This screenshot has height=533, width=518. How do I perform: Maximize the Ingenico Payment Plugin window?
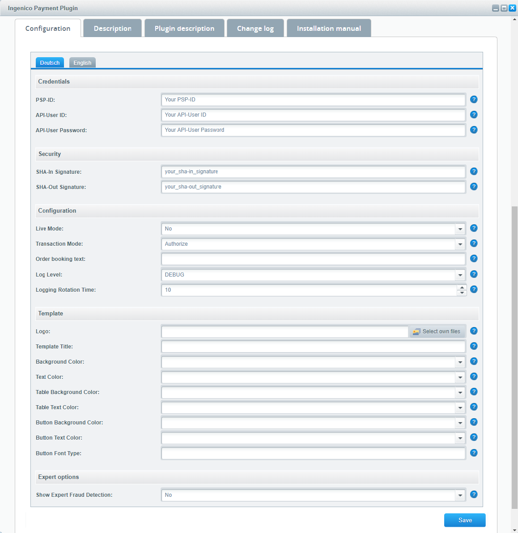point(504,8)
